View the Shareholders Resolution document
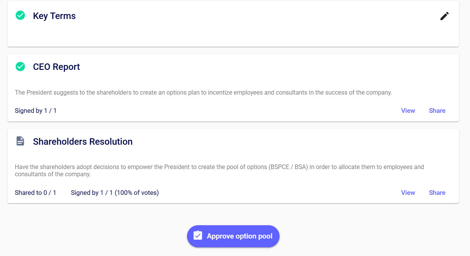 [x=408, y=193]
